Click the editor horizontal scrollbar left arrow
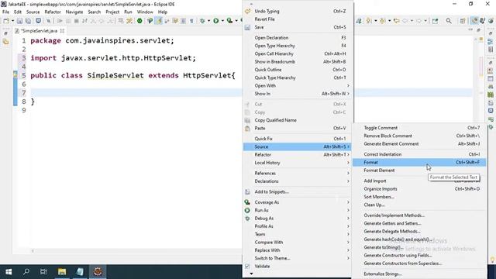 [33, 251]
